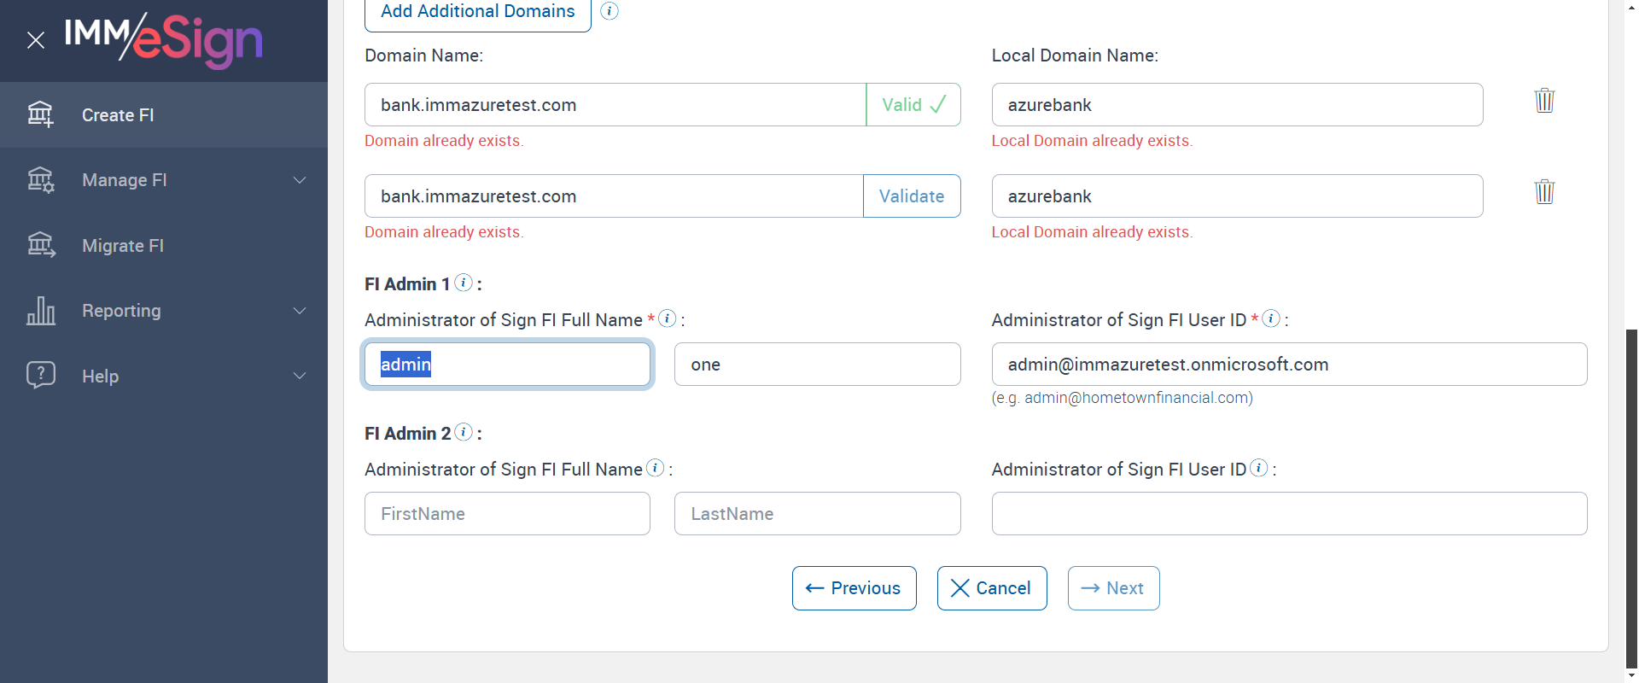Click the FI Admin 2 info icon
Image resolution: width=1639 pixels, height=683 pixels.
click(x=464, y=432)
